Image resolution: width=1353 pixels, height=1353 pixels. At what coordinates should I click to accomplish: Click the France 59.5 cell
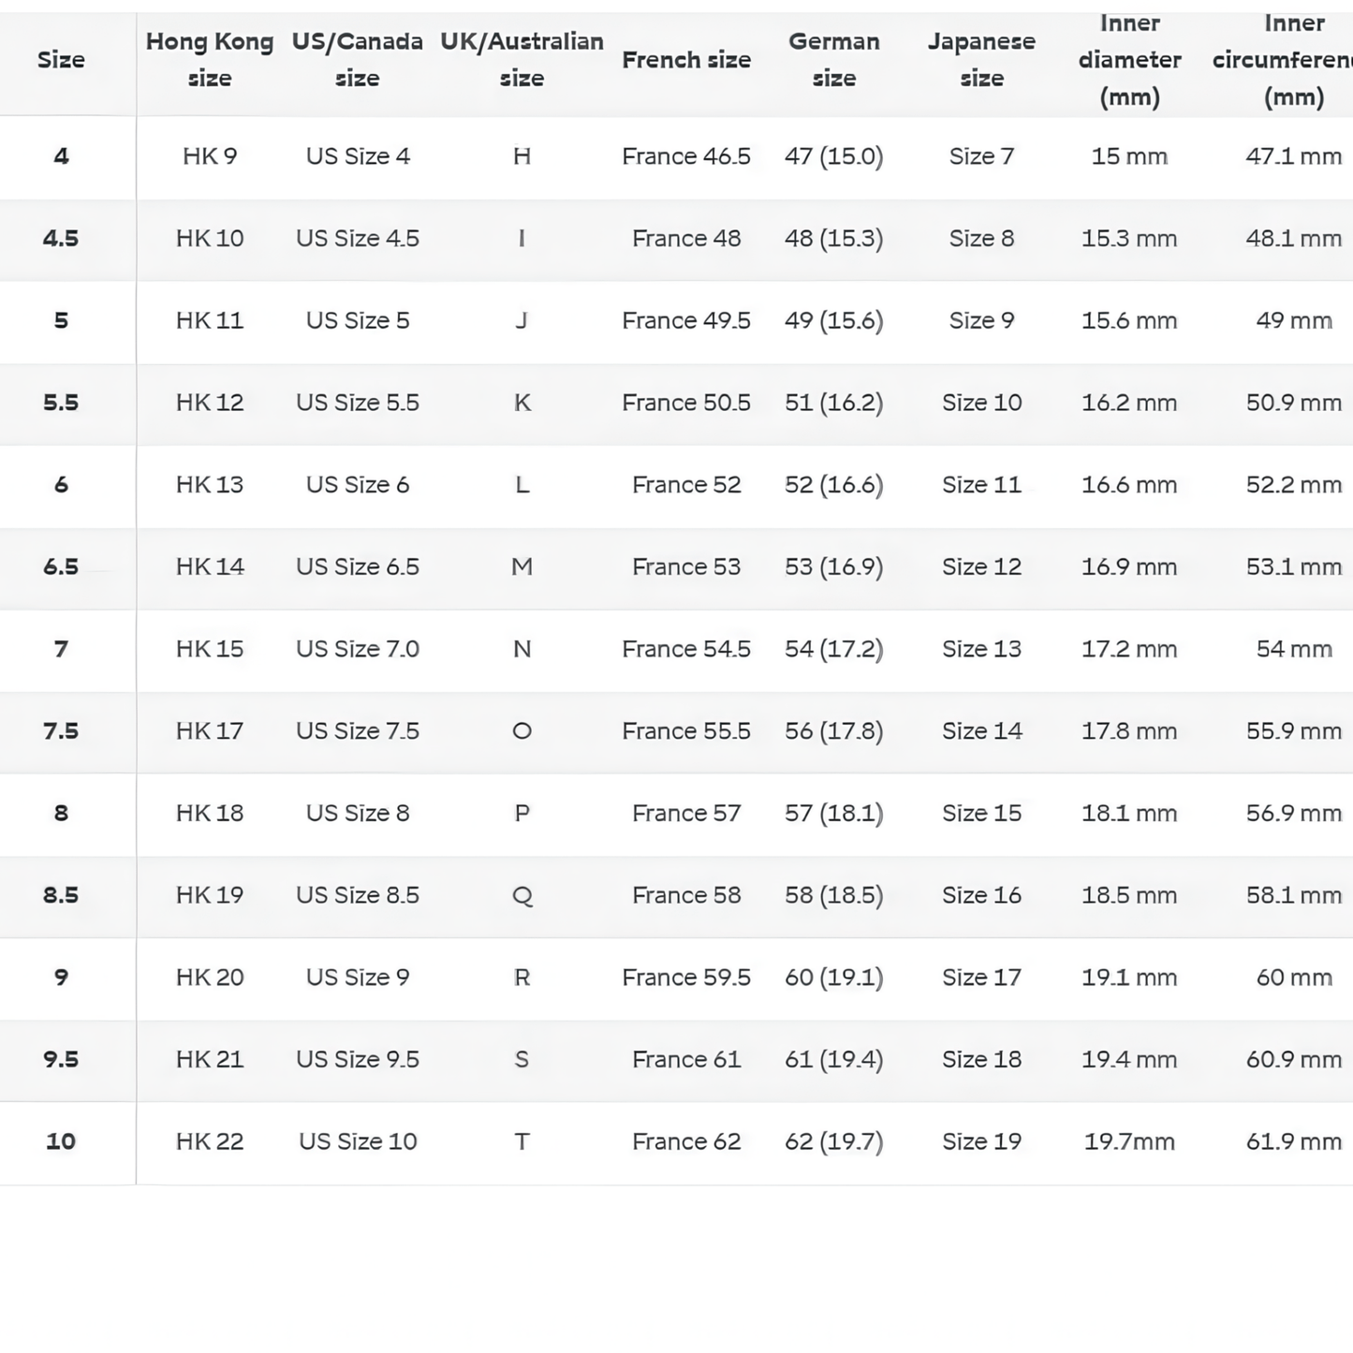[686, 978]
